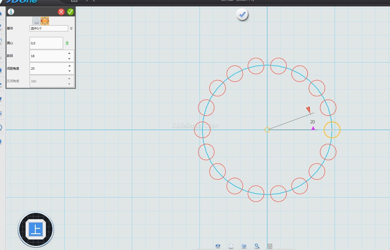Click green pick-point icon beside 圆心
This screenshot has width=390, height=250.
[x=67, y=43]
